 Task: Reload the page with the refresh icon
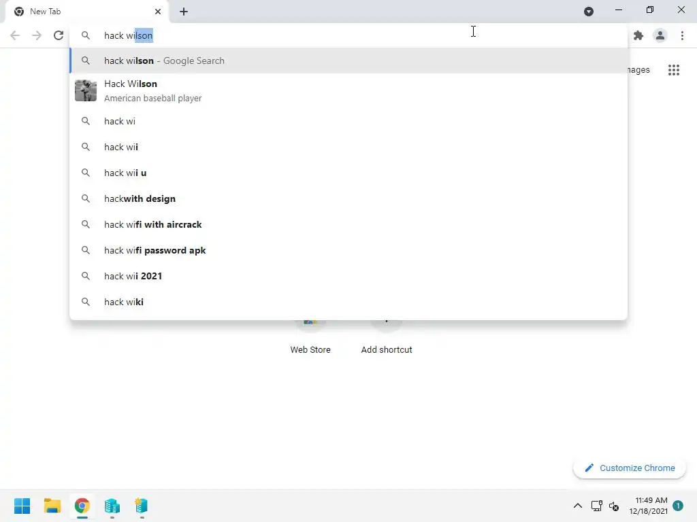tap(59, 35)
